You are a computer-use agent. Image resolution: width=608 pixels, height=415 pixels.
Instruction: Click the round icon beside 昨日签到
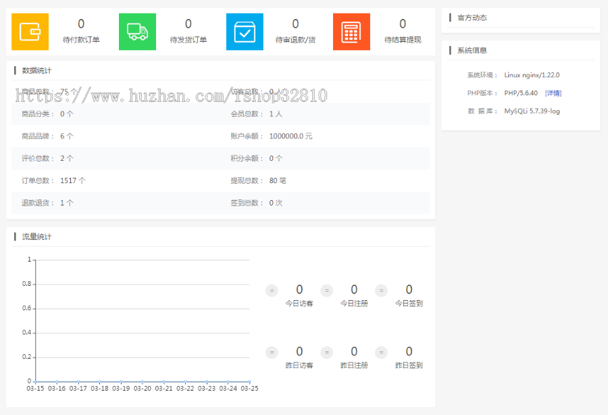[x=381, y=352]
